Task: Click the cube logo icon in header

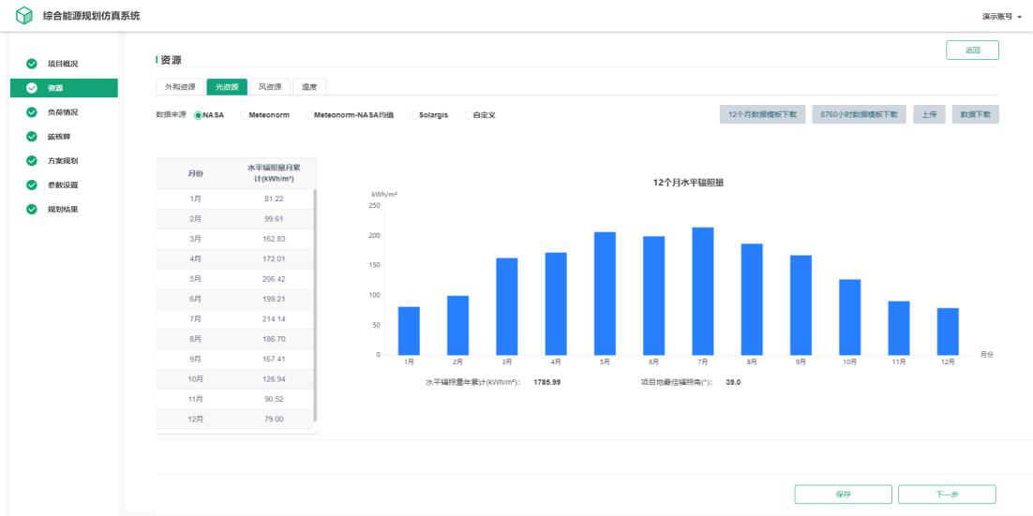Action: [x=24, y=16]
